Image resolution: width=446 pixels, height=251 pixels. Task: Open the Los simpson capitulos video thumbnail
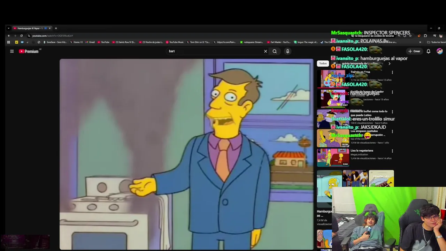tap(333, 138)
